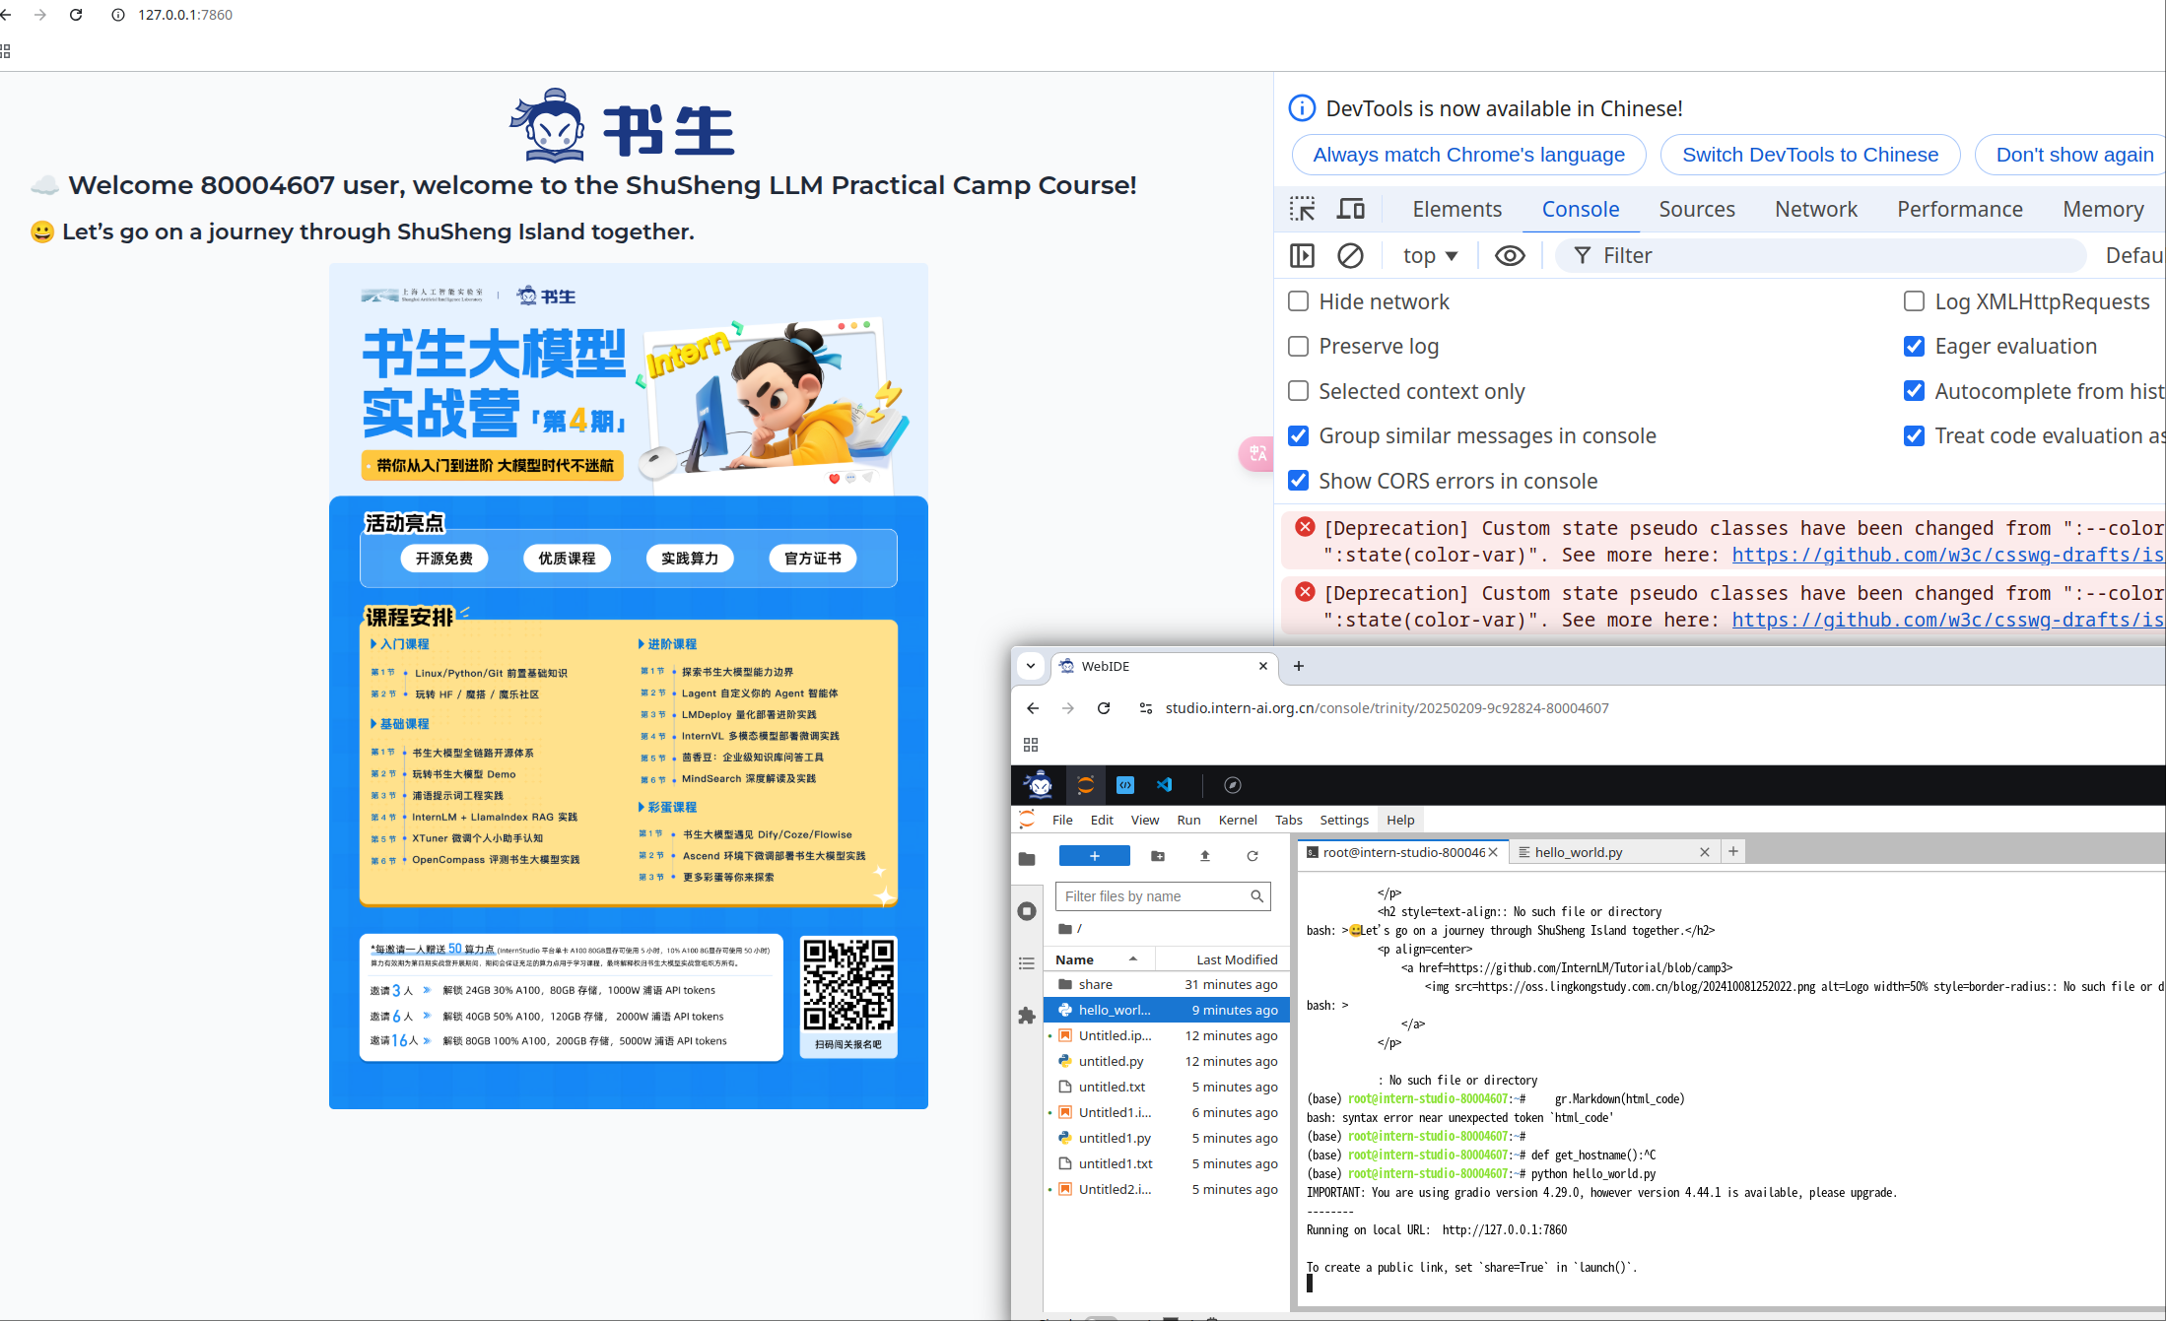The image size is (2166, 1321).
Task: Click the upload files icon
Action: coord(1205,856)
